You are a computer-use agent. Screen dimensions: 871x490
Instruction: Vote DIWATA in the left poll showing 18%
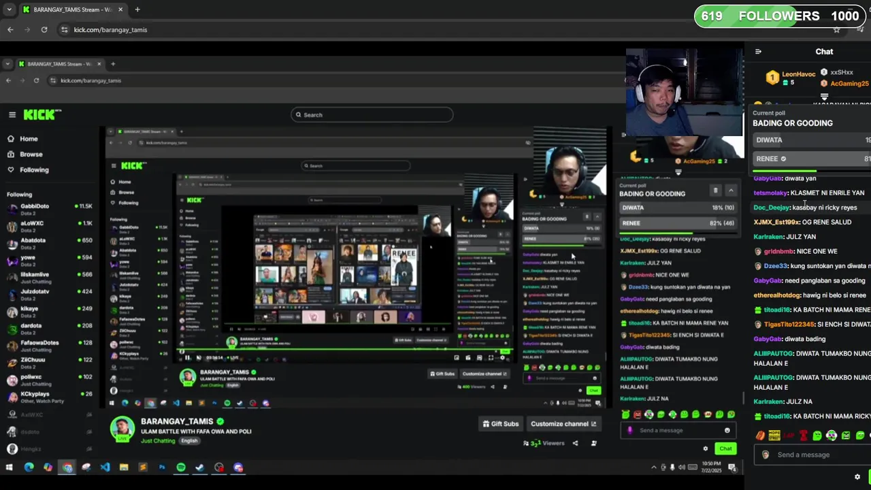coord(678,208)
